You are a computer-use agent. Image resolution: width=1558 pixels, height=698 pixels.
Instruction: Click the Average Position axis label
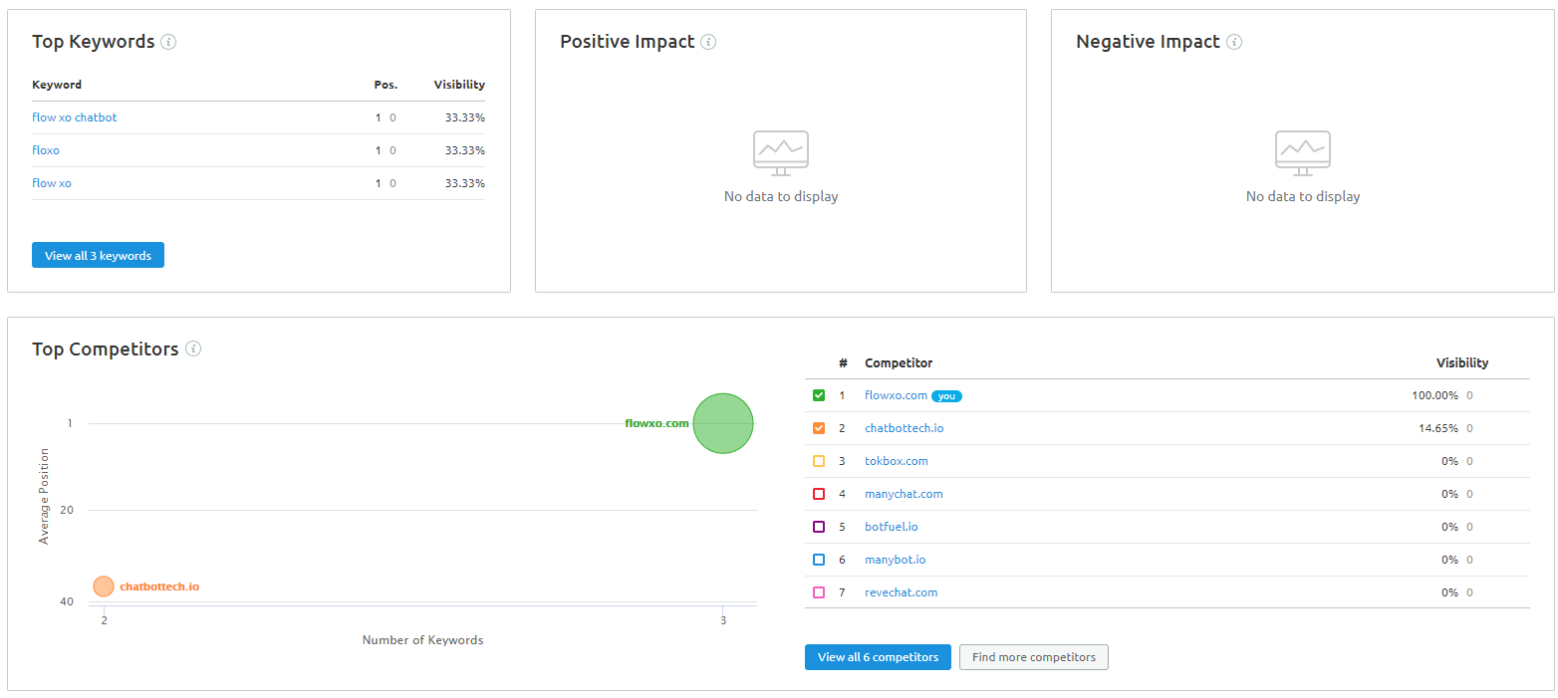[x=44, y=496]
